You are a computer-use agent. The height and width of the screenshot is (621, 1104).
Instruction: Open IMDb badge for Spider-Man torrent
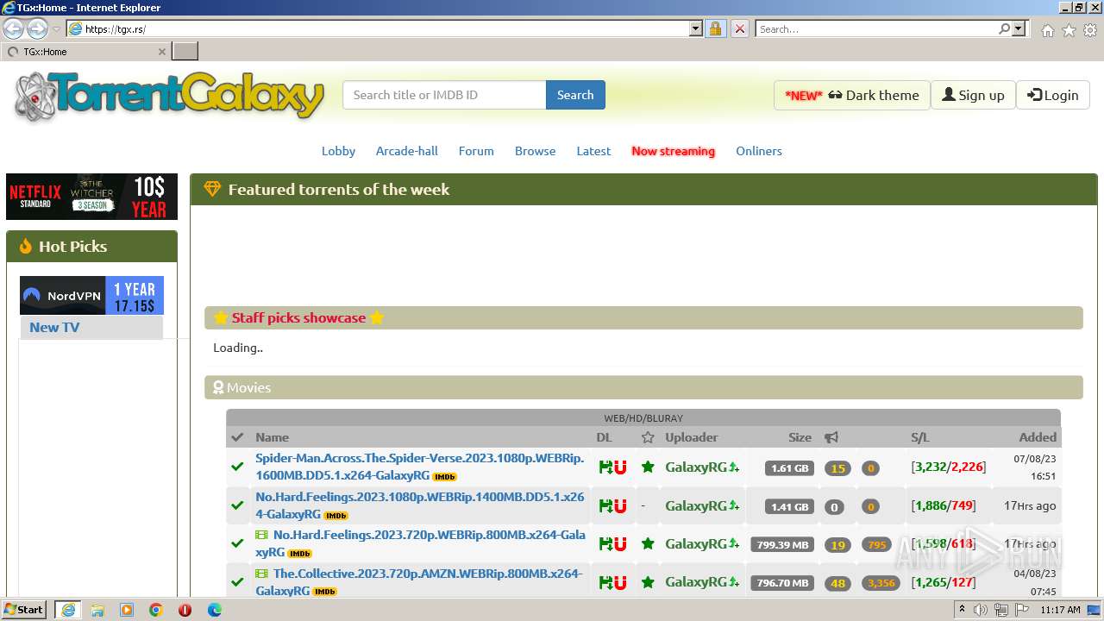tap(445, 477)
